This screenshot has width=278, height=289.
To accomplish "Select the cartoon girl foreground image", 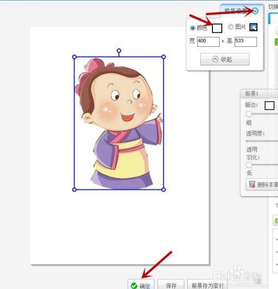I will (x=119, y=123).
